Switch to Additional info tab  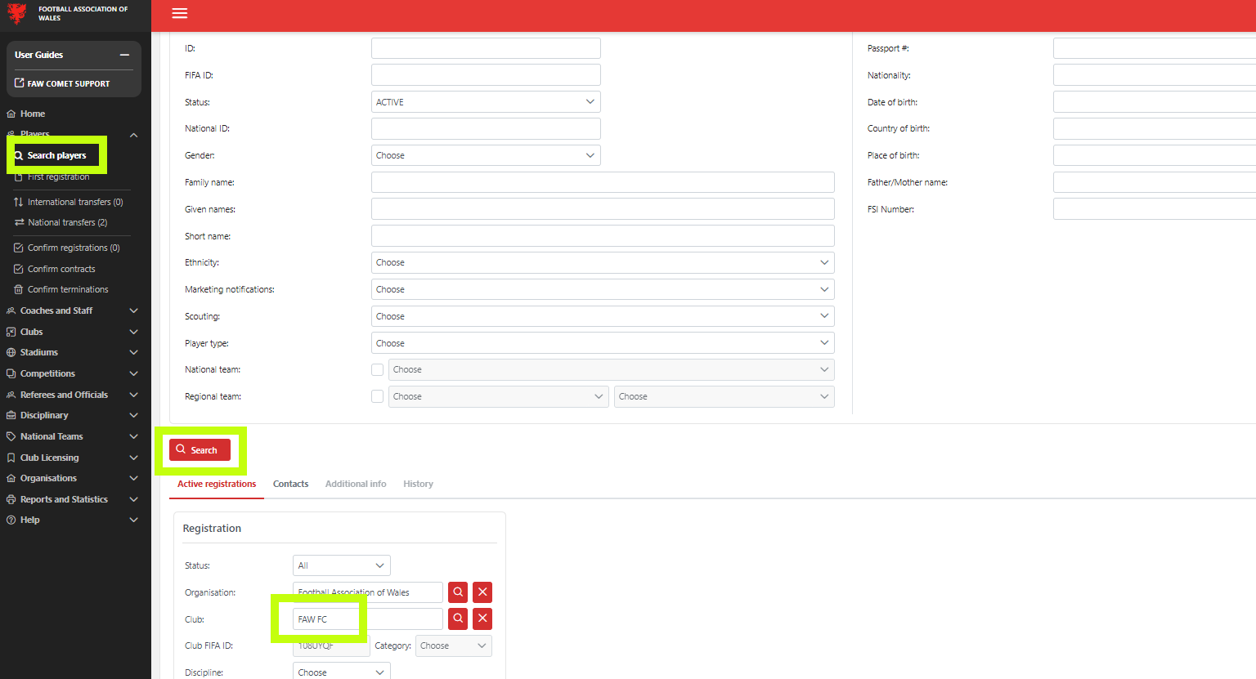tap(356, 484)
